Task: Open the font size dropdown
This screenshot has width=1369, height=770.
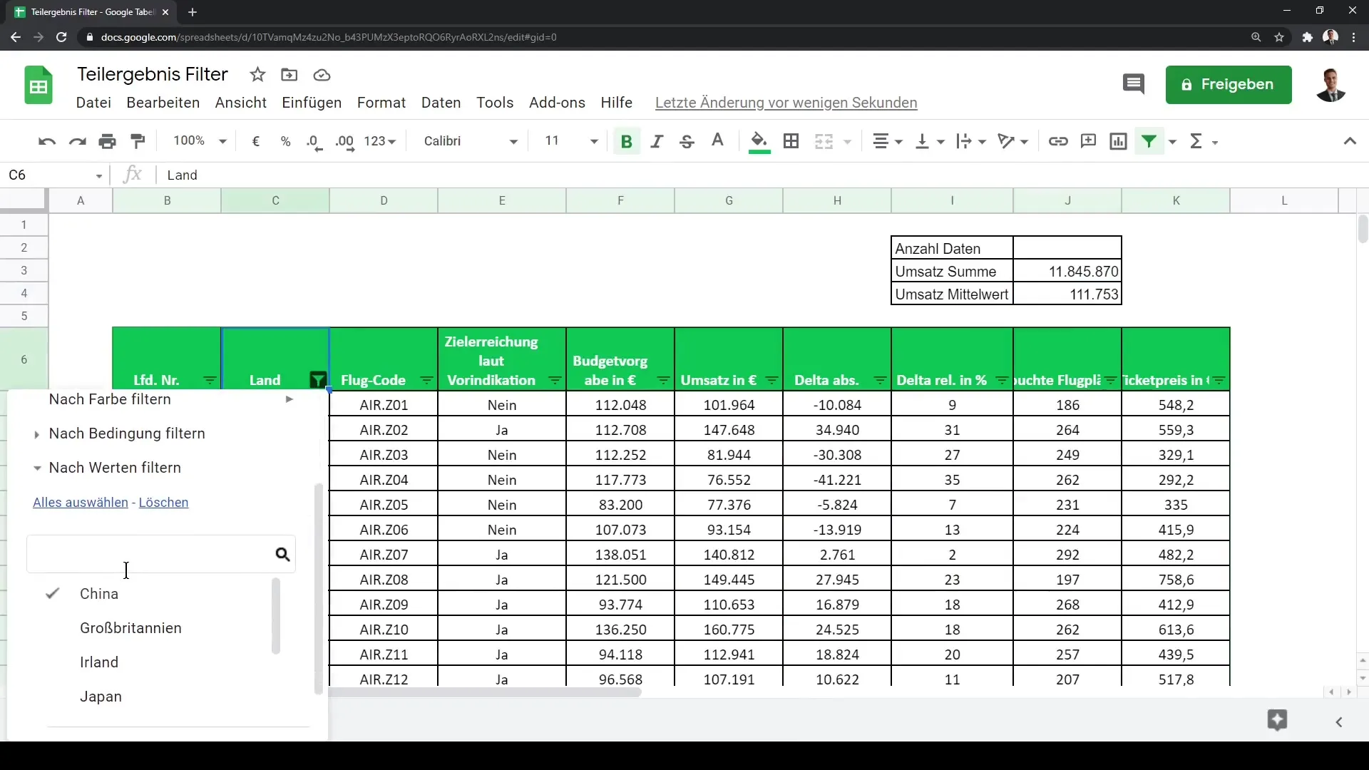Action: coord(571,141)
